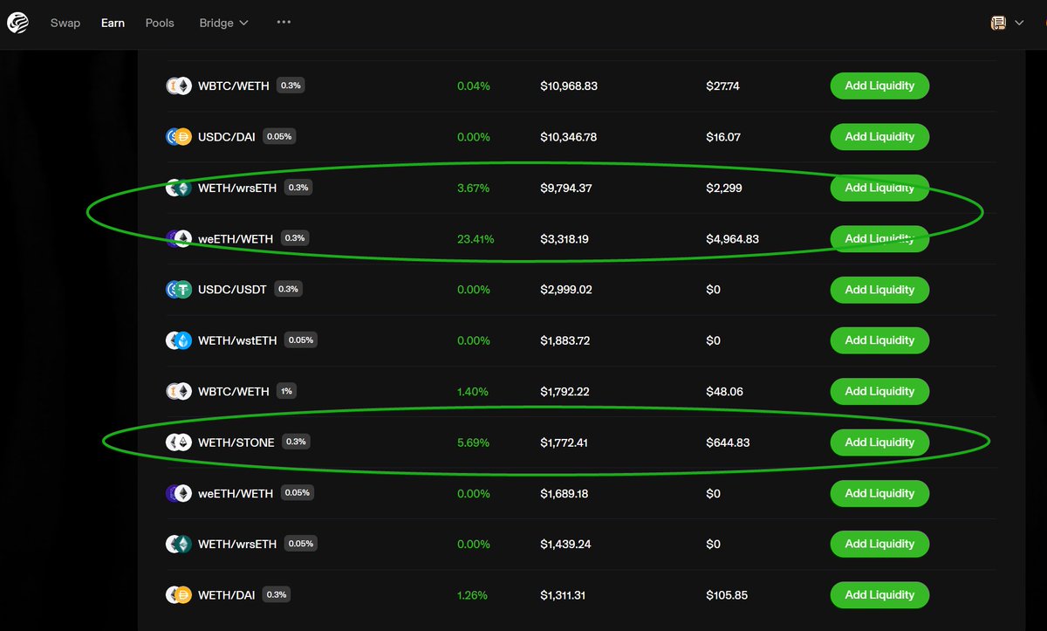The height and width of the screenshot is (631, 1047).
Task: Click the 5.69% APR value
Action: coord(474,442)
